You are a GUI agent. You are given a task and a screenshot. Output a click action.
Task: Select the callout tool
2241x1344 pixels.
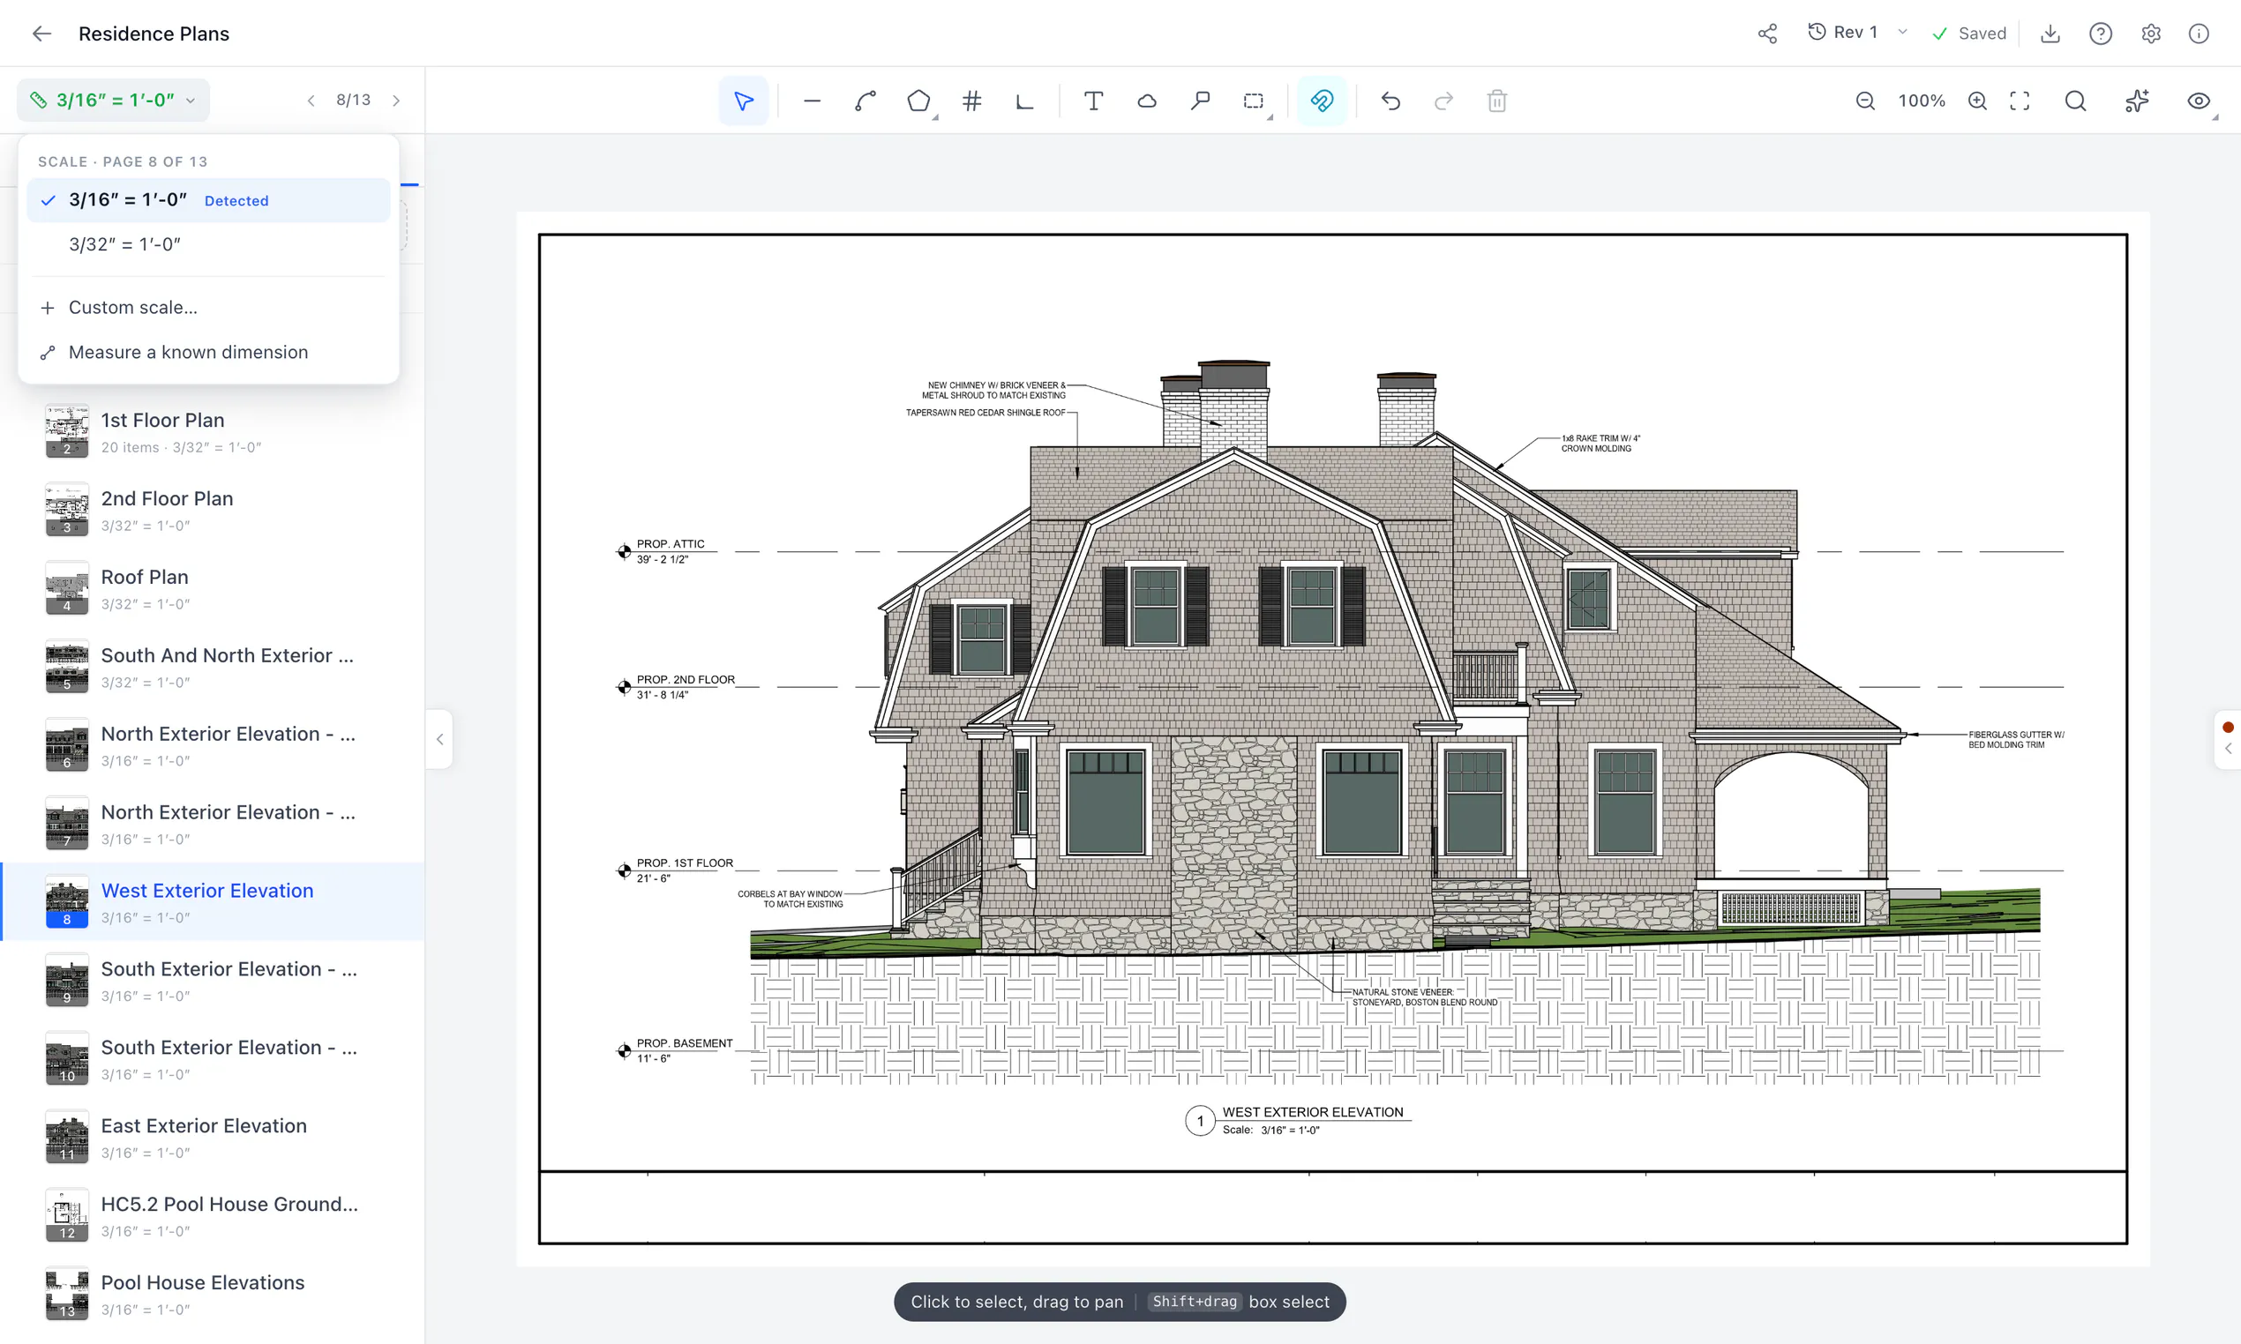tap(1200, 101)
